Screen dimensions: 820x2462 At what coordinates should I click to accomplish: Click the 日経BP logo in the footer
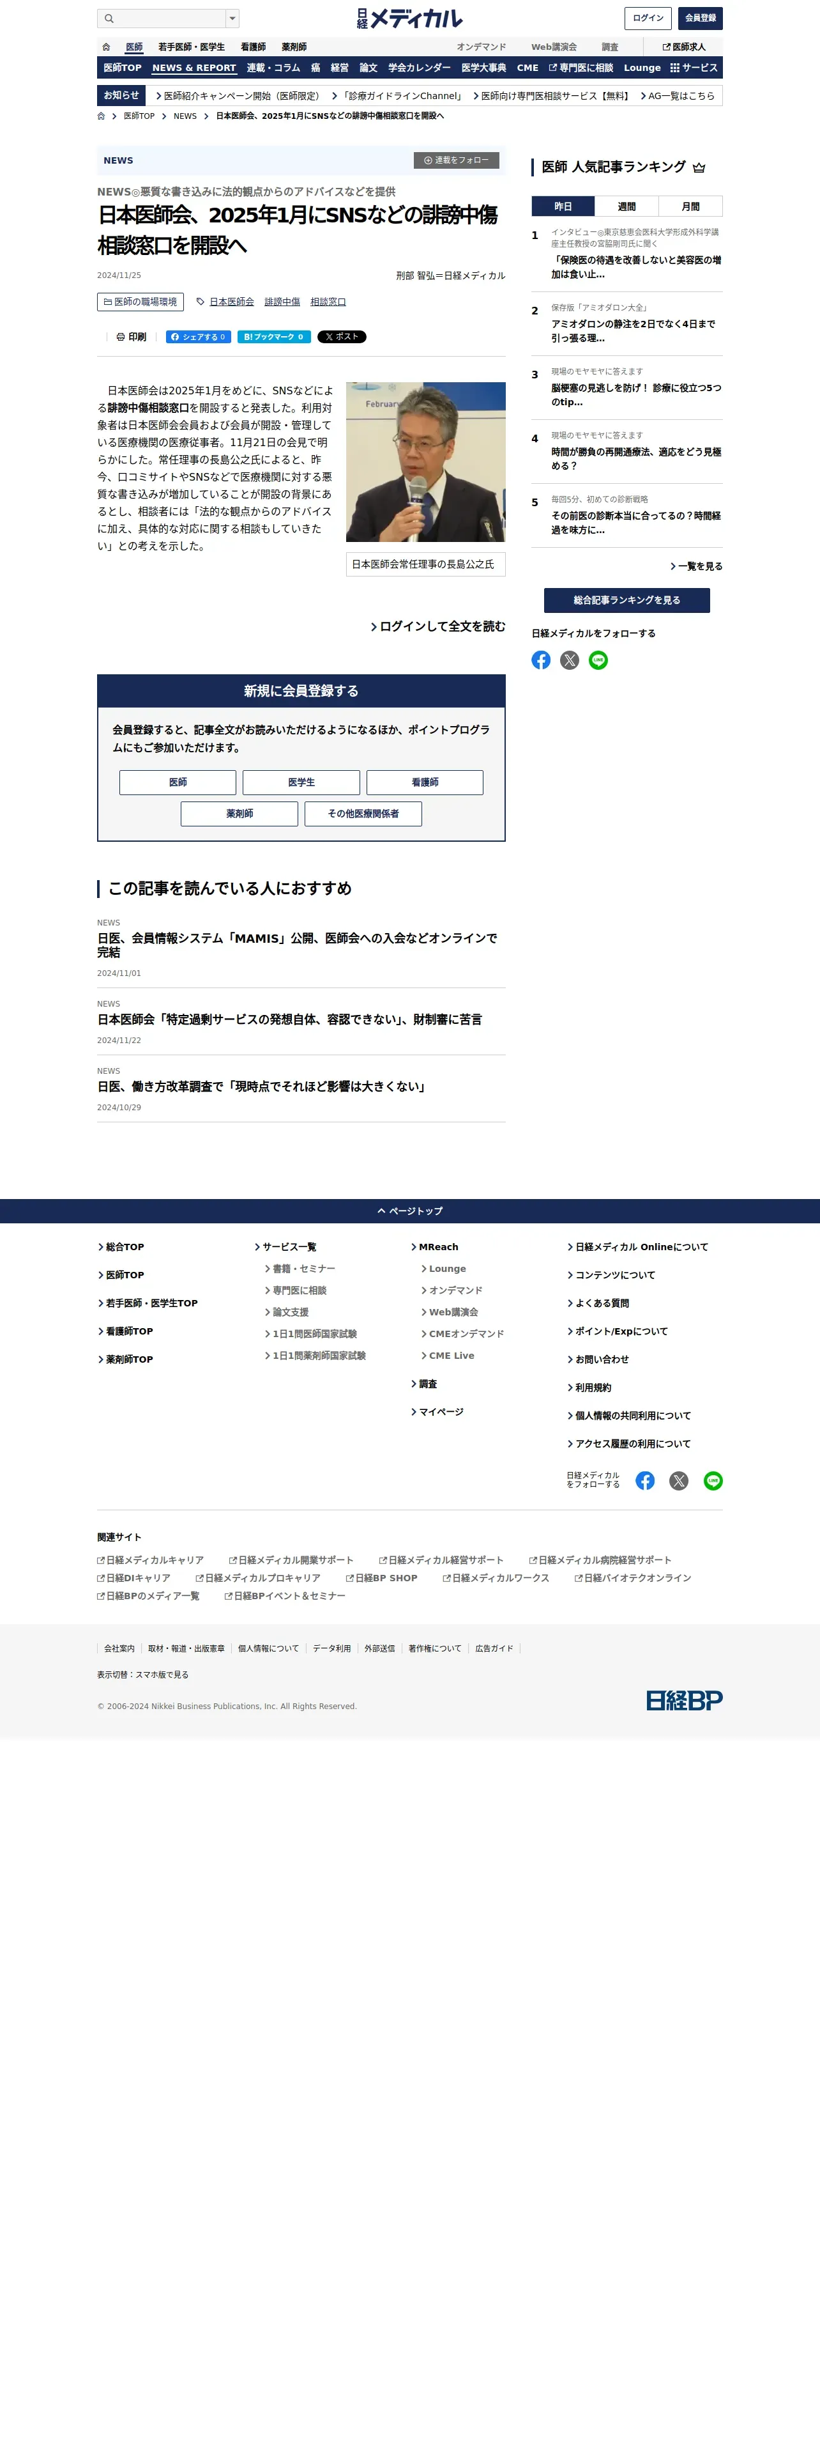(685, 1700)
